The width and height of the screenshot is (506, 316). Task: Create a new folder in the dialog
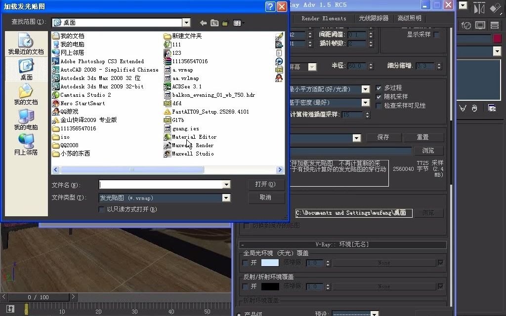(x=225, y=23)
